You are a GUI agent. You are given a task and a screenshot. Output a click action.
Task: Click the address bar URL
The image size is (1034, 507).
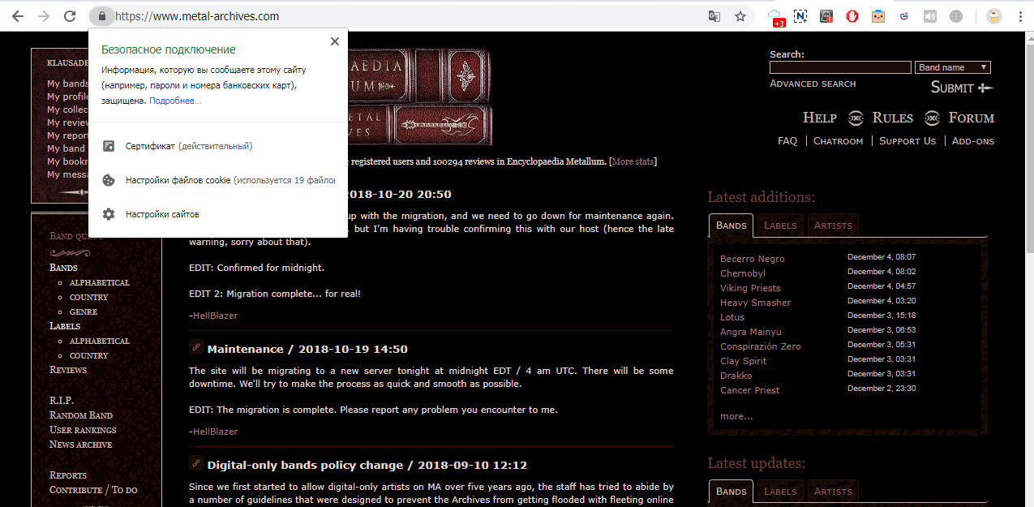[198, 16]
